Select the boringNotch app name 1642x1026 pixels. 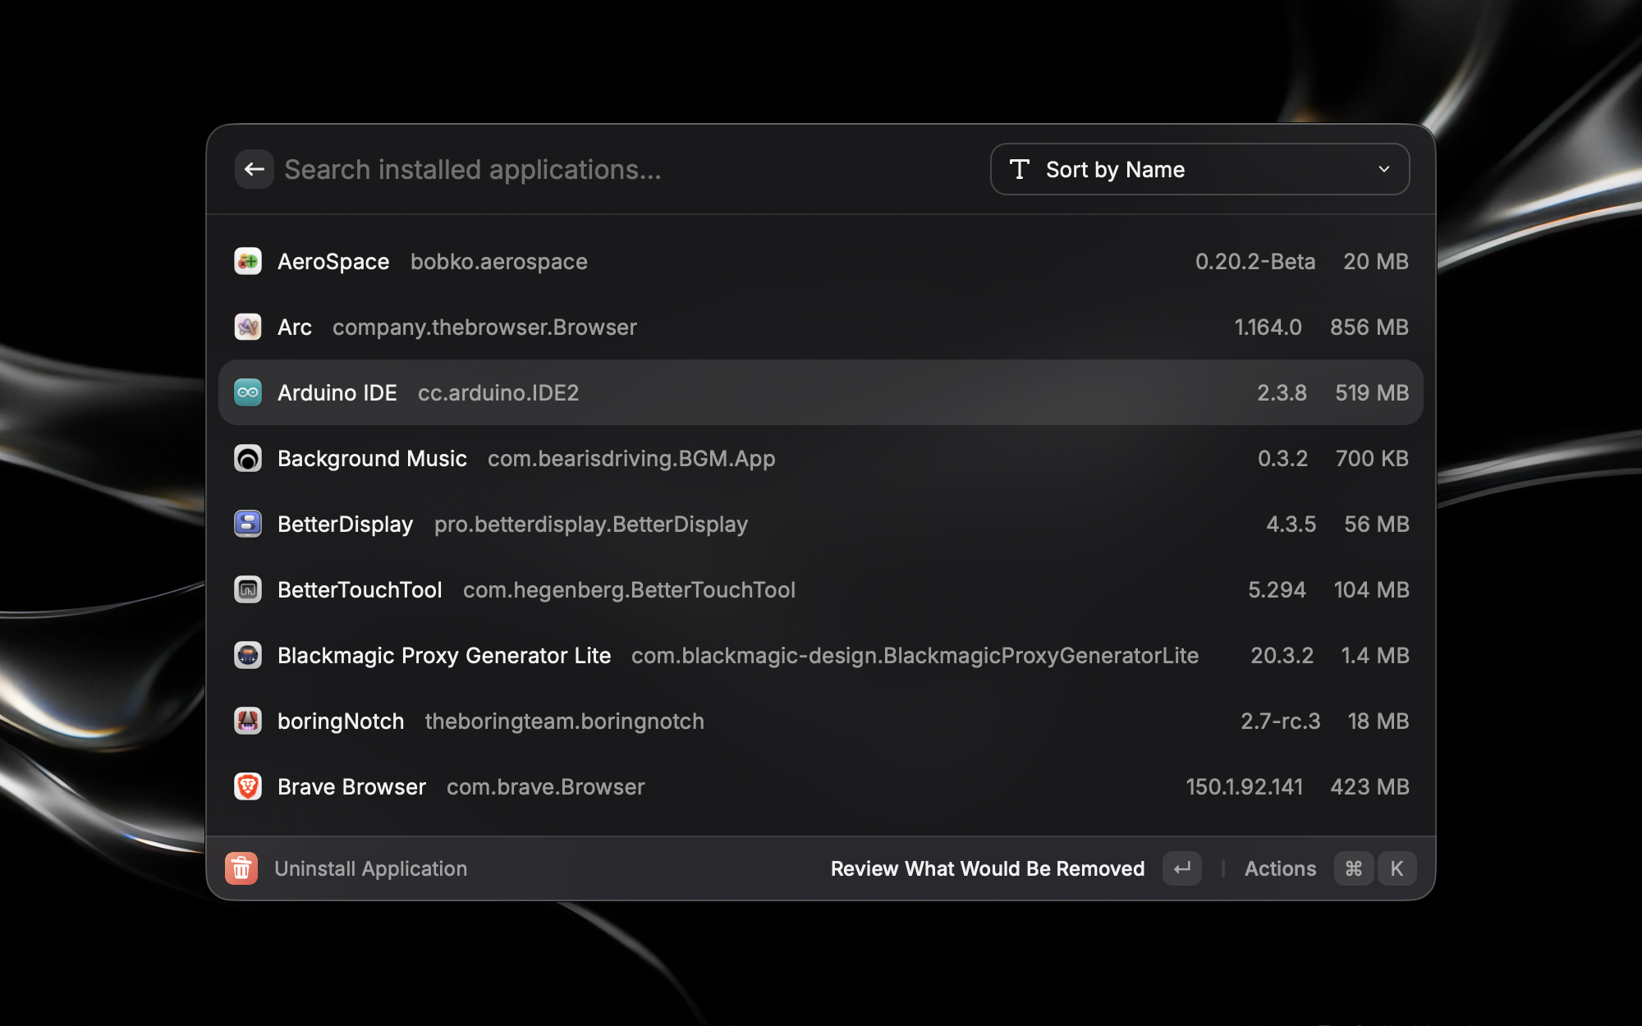point(341,721)
